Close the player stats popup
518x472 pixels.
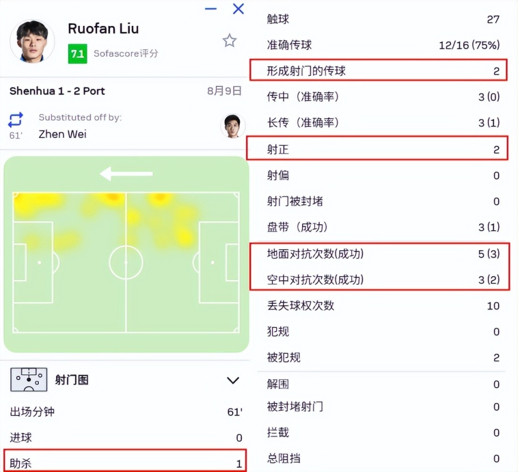click(238, 9)
